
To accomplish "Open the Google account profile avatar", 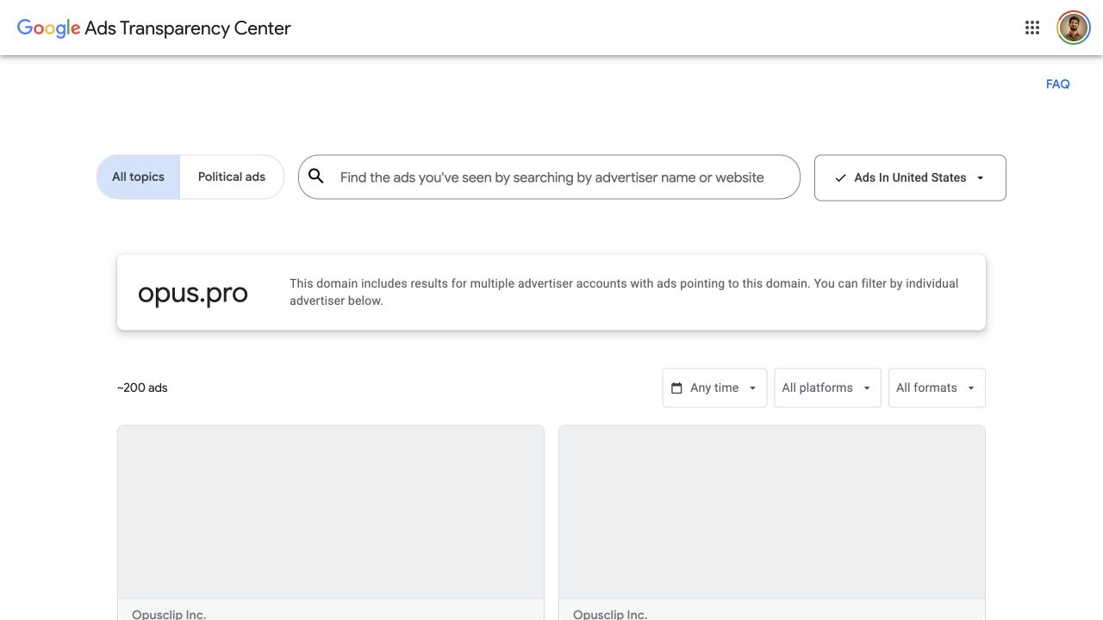I will pyautogui.click(x=1074, y=28).
